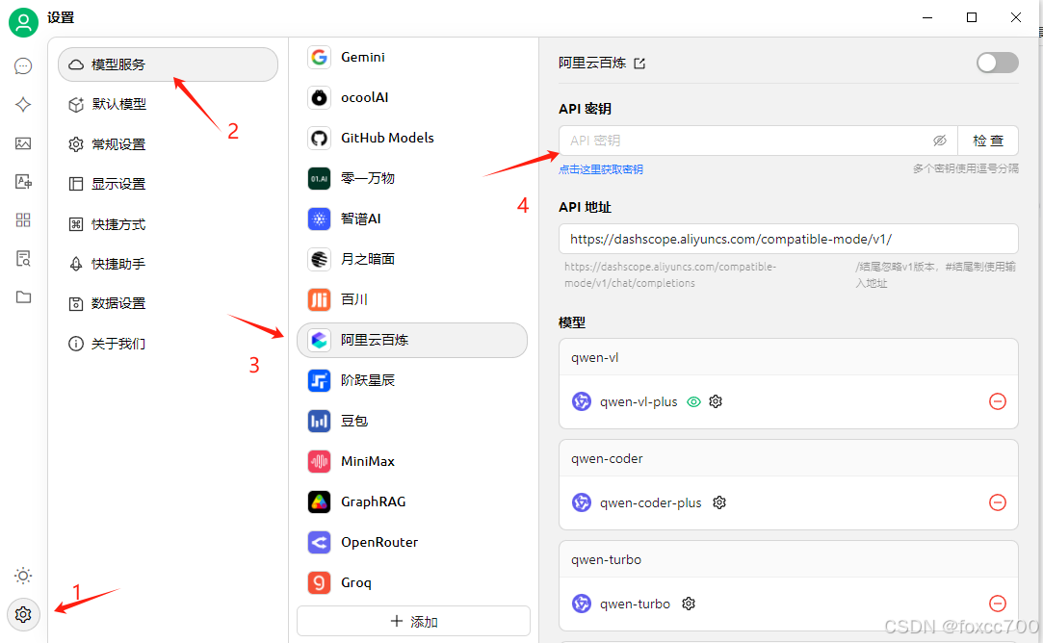Open the files folder sidebar icon
The height and width of the screenshot is (643, 1043).
point(23,297)
